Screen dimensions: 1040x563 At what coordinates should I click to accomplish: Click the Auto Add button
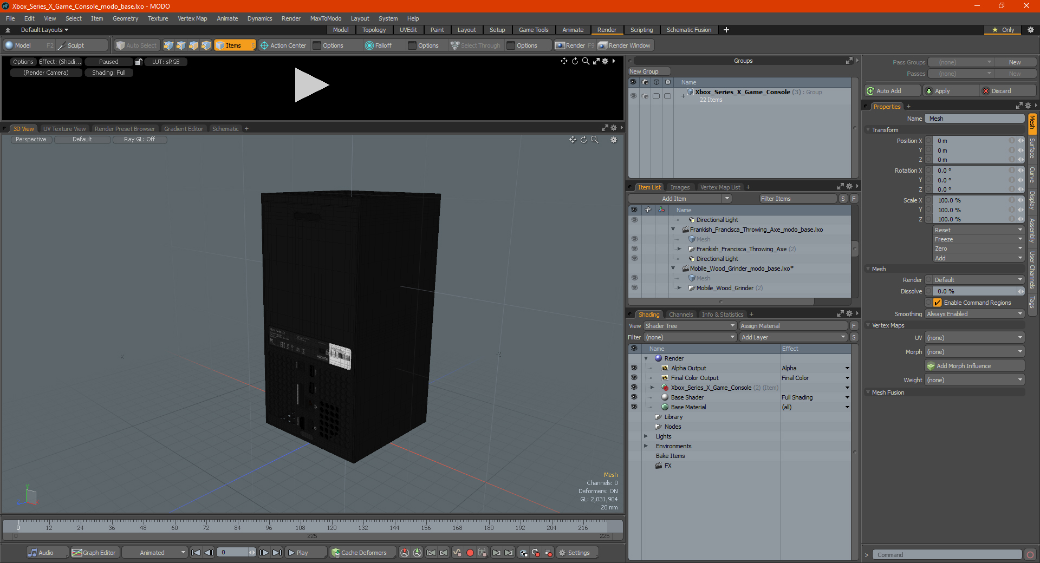point(893,91)
